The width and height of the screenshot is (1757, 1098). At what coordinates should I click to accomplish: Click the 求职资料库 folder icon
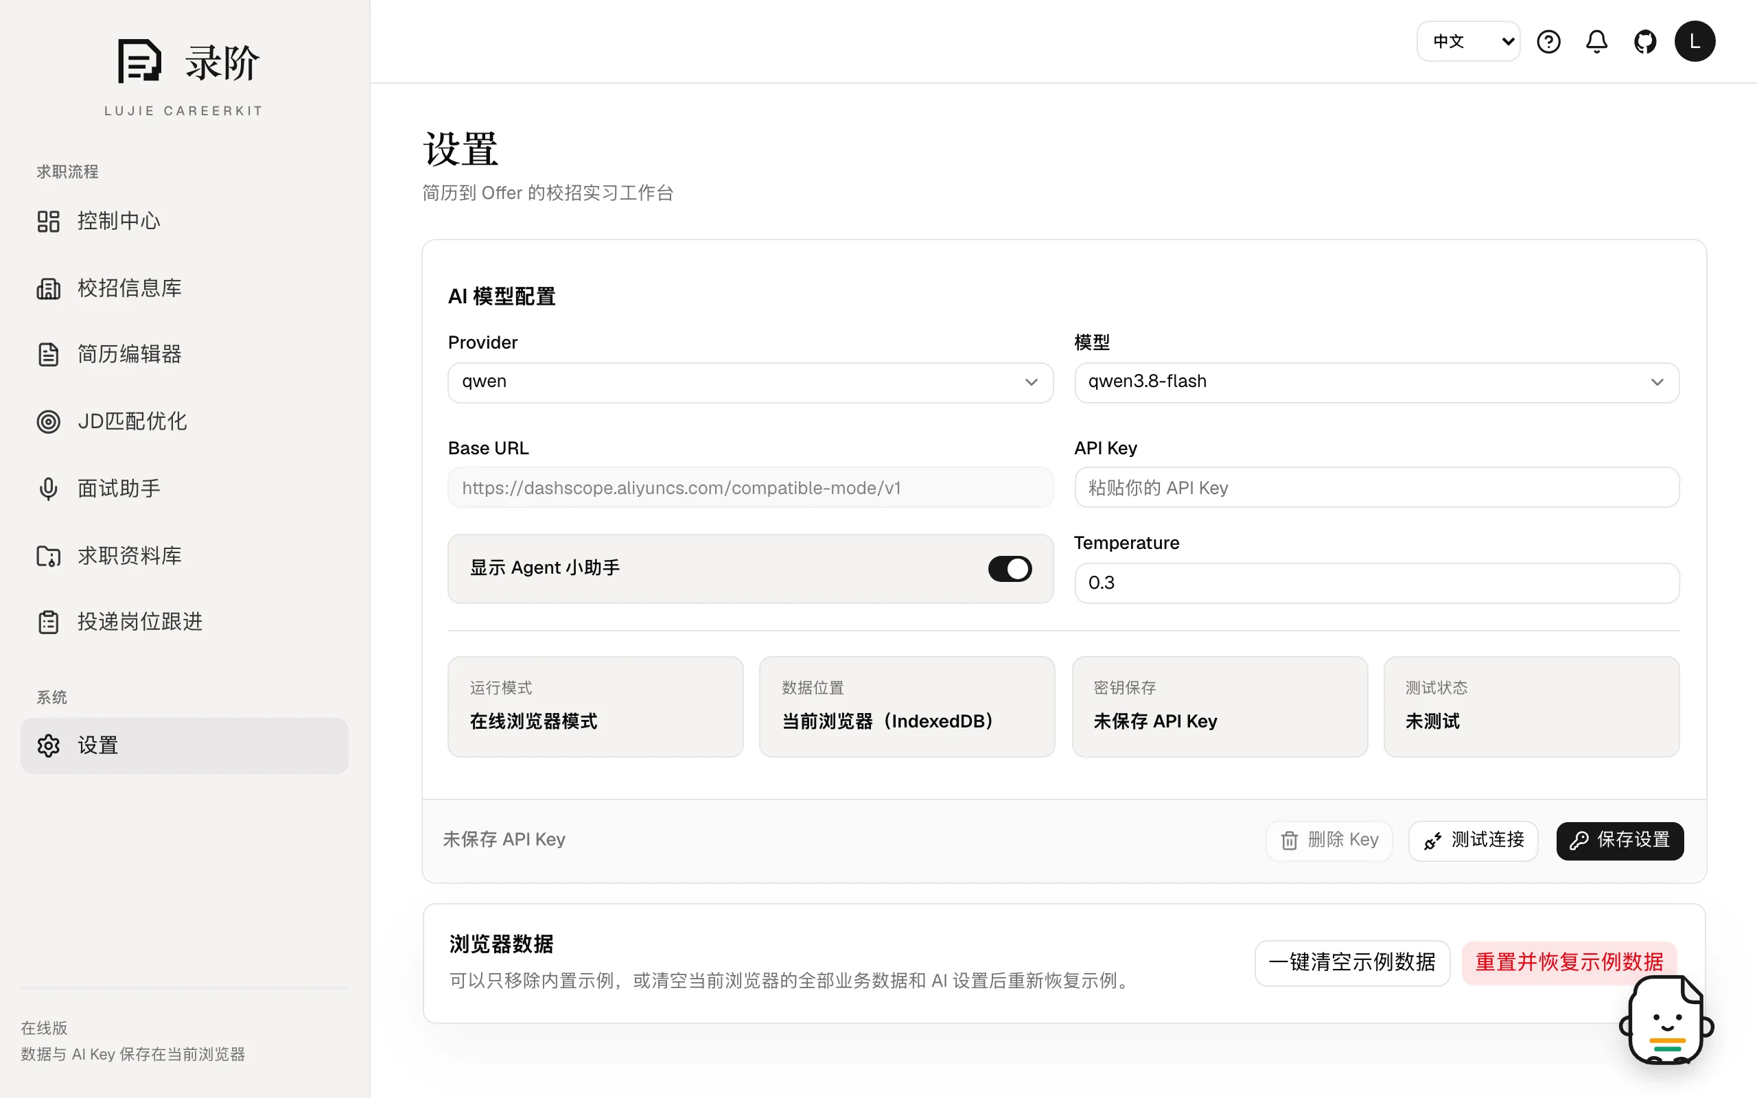[49, 556]
